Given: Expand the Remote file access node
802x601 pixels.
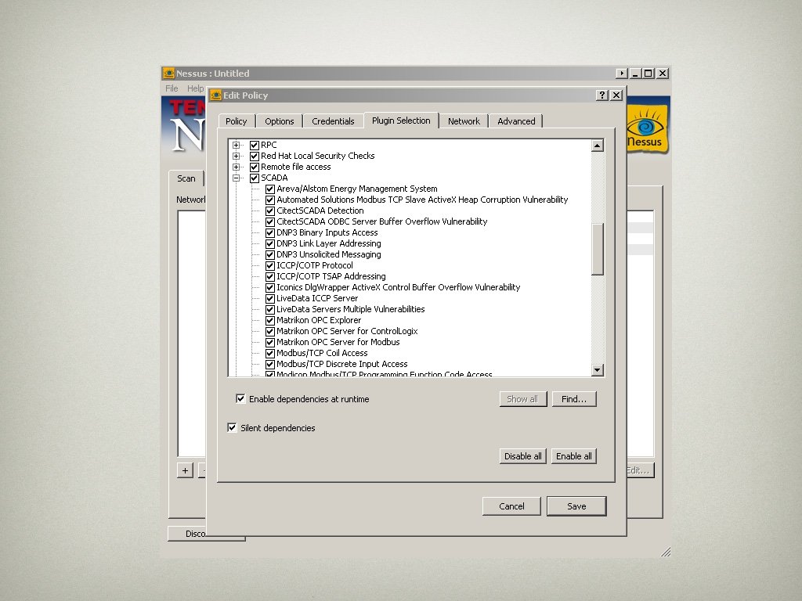Looking at the screenshot, I should pyautogui.click(x=236, y=167).
